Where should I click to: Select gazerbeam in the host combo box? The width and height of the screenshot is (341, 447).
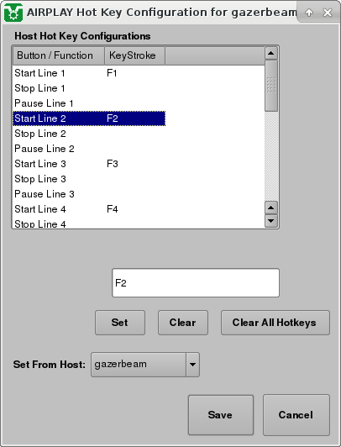point(139,365)
